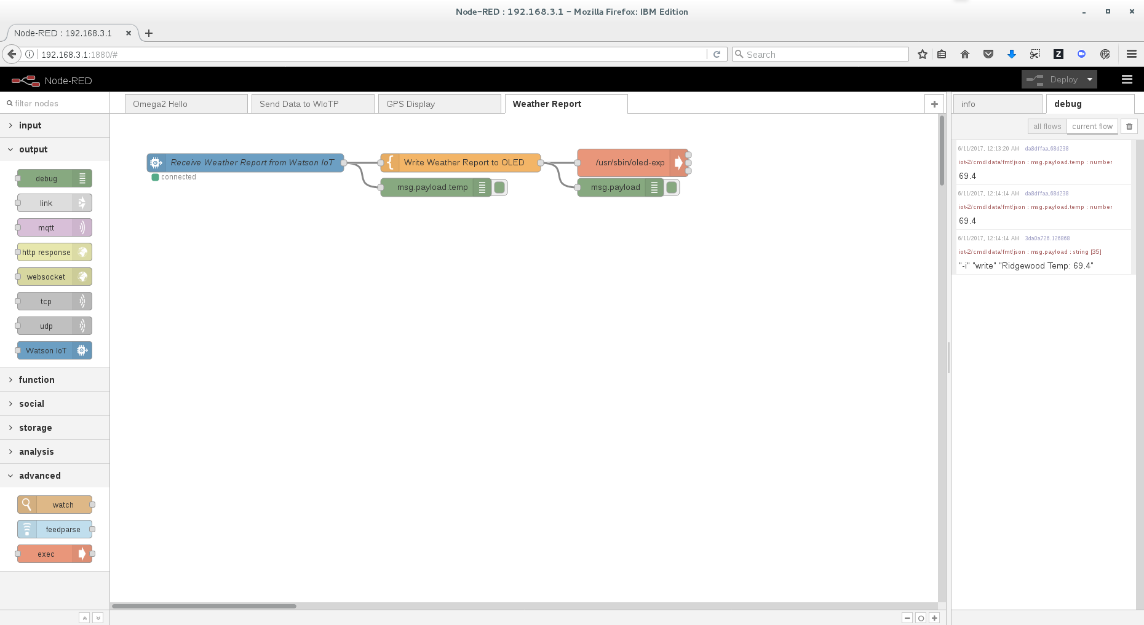The height and width of the screenshot is (625, 1144).
Task: Focus the filter nodes search field
Action: 55,103
